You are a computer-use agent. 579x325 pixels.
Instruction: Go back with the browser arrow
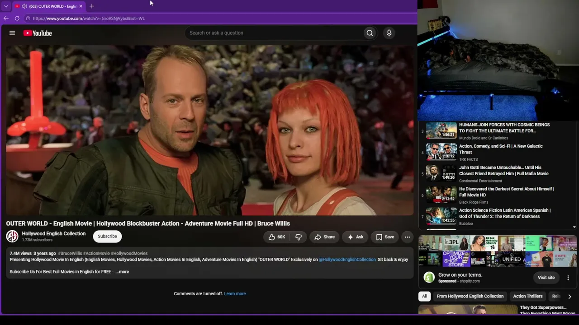[x=6, y=19]
